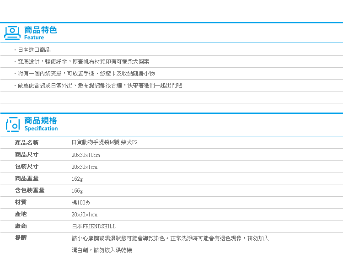Click the 商品尺寸 label

27,155
